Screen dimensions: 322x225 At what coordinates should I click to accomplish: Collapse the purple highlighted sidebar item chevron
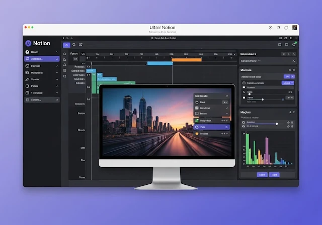[x=57, y=59]
